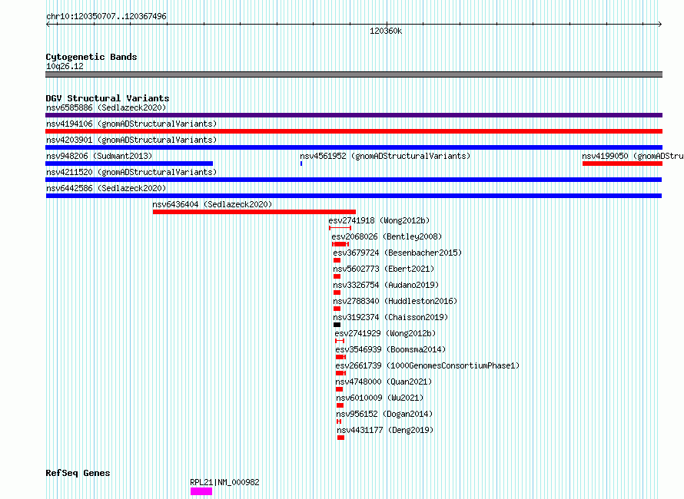Select the red nsv4199050 variant bar

[623, 164]
